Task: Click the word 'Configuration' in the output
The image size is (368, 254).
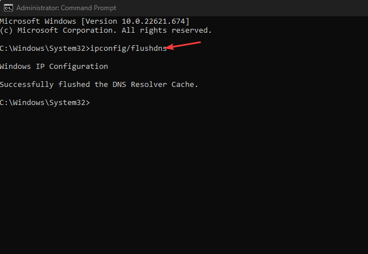Action: point(78,67)
